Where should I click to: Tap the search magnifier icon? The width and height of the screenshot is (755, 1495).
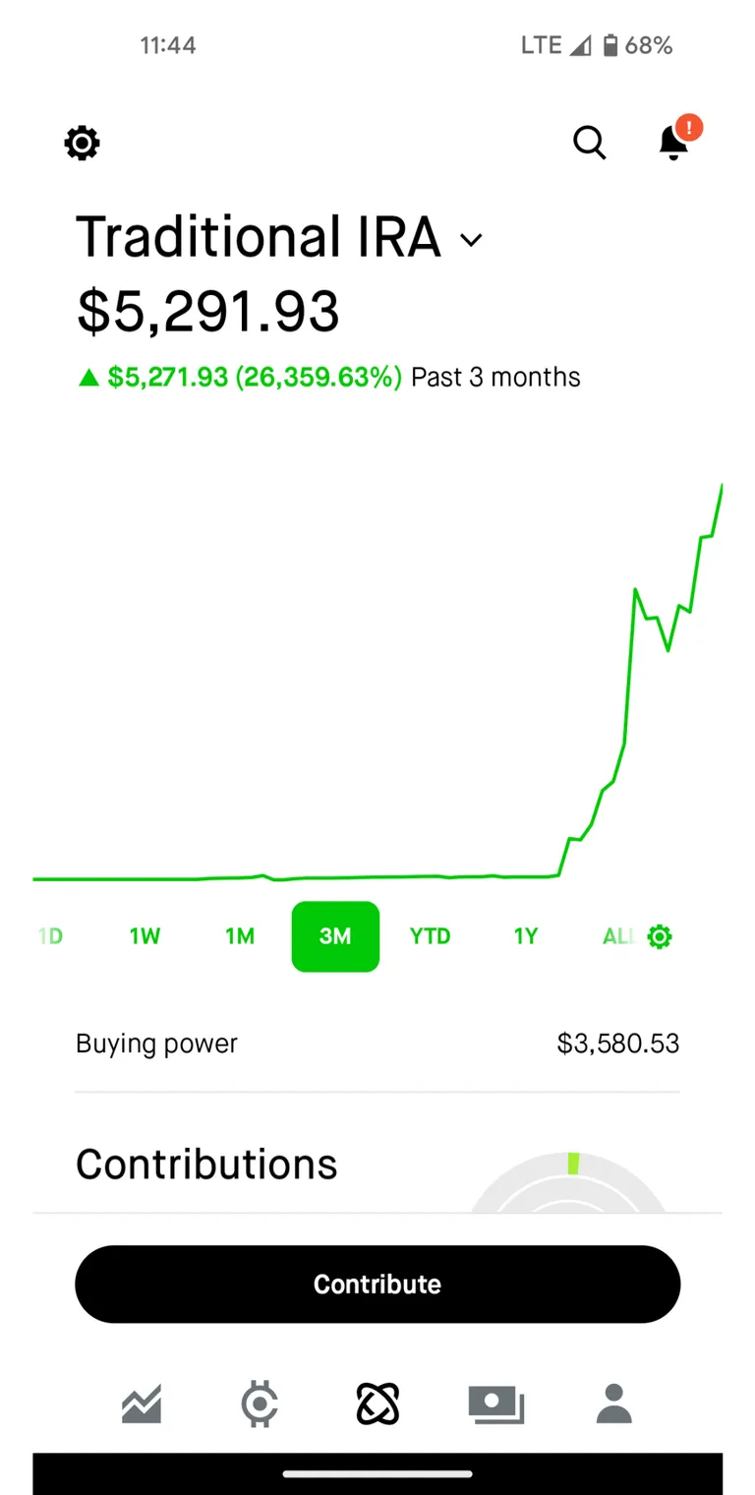coord(590,143)
